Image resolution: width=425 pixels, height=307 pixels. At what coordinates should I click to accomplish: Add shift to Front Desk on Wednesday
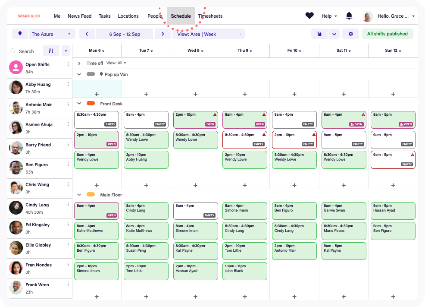coord(195,185)
